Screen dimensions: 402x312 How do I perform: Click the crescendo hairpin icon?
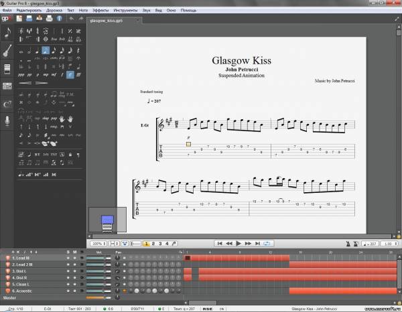[x=25, y=83]
